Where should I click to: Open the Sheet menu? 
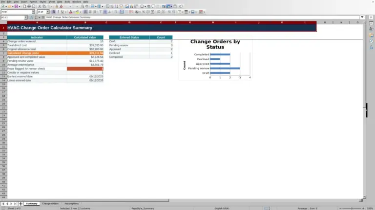(52, 1)
